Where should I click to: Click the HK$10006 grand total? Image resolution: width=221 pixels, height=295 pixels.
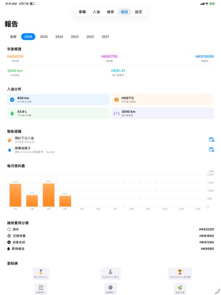coord(204,57)
